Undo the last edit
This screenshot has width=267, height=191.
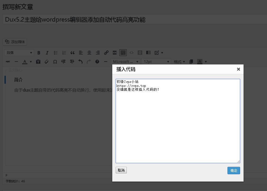click(x=80, y=62)
